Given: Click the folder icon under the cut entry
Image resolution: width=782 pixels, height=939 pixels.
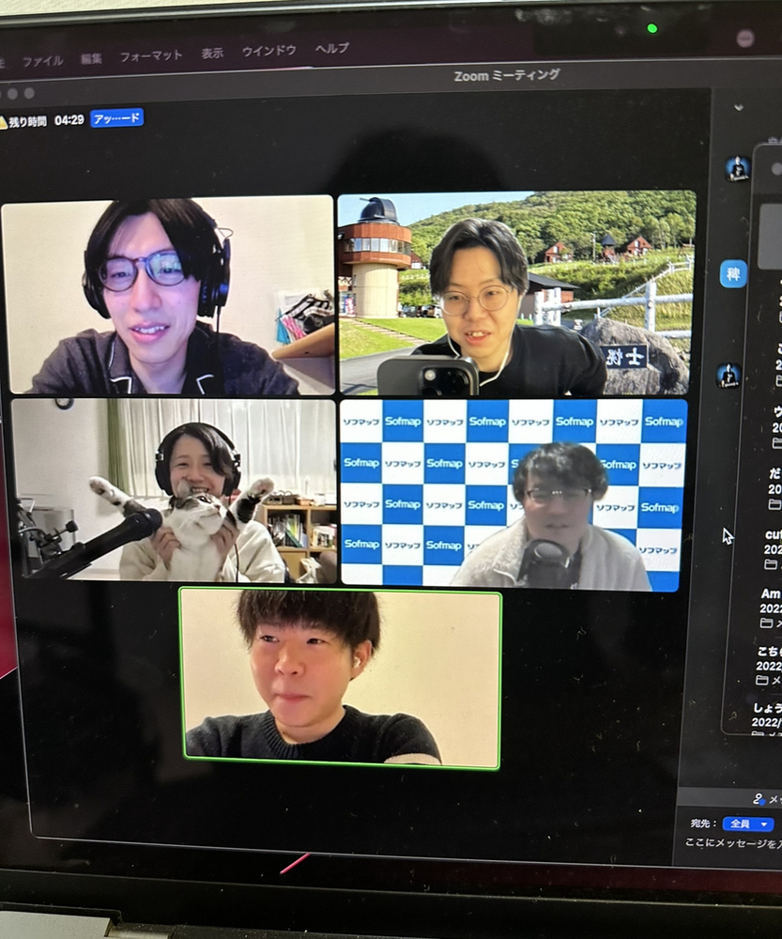Looking at the screenshot, I should (770, 564).
